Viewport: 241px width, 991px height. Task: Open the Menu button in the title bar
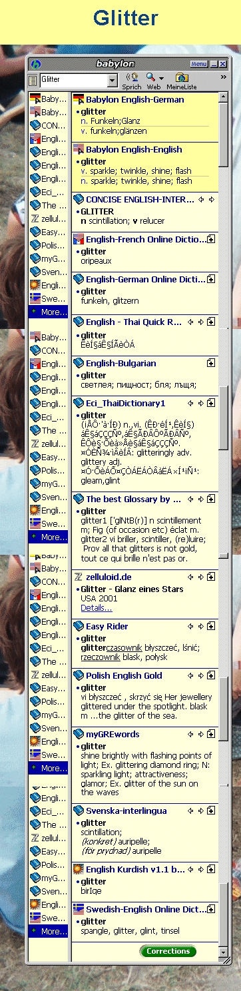199,64
